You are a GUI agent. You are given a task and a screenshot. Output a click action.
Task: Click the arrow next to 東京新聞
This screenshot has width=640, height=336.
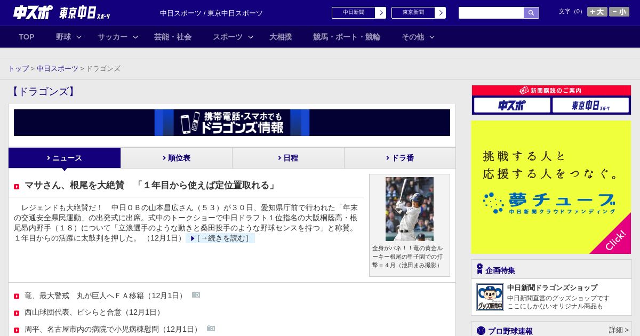[x=441, y=13]
